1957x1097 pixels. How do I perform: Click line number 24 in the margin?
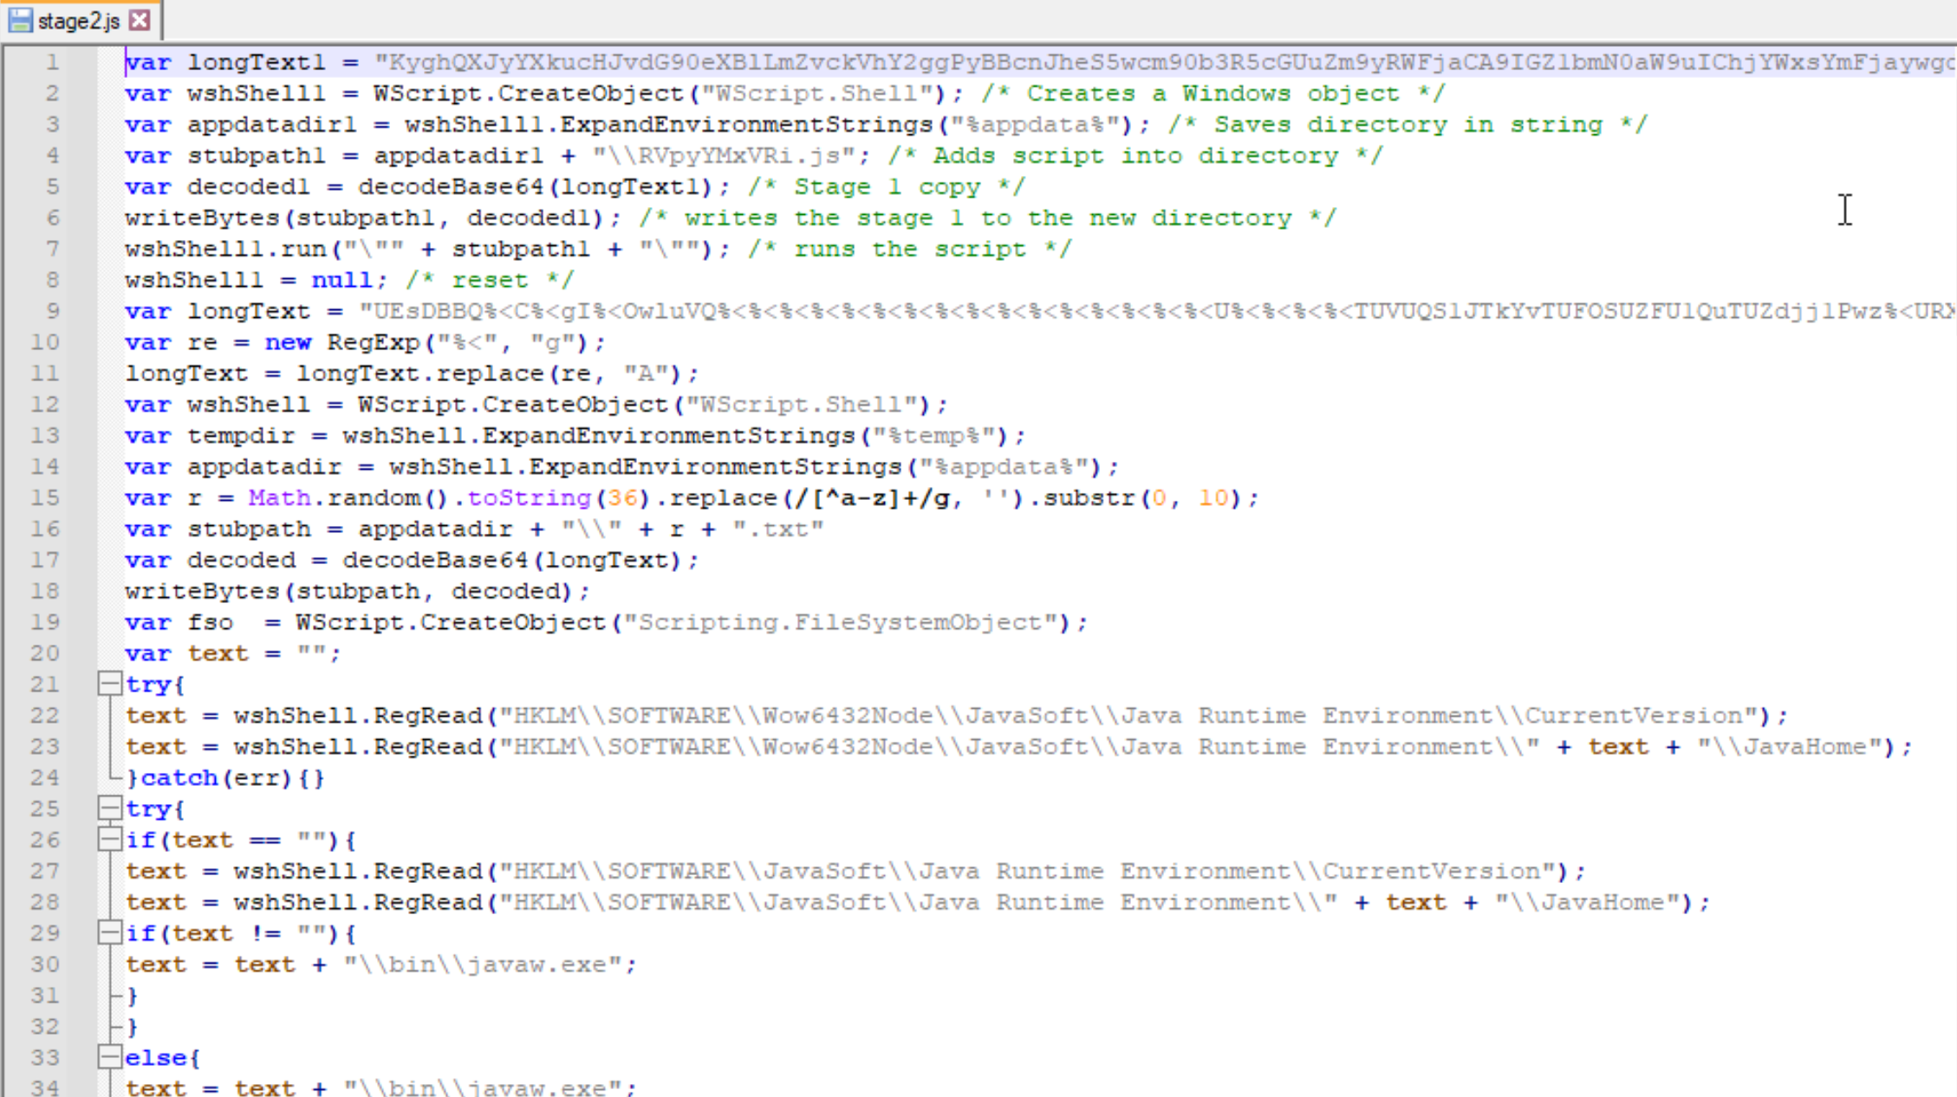[x=45, y=777]
